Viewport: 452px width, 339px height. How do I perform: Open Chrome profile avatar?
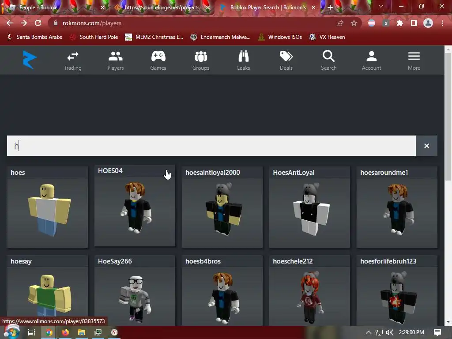428,23
